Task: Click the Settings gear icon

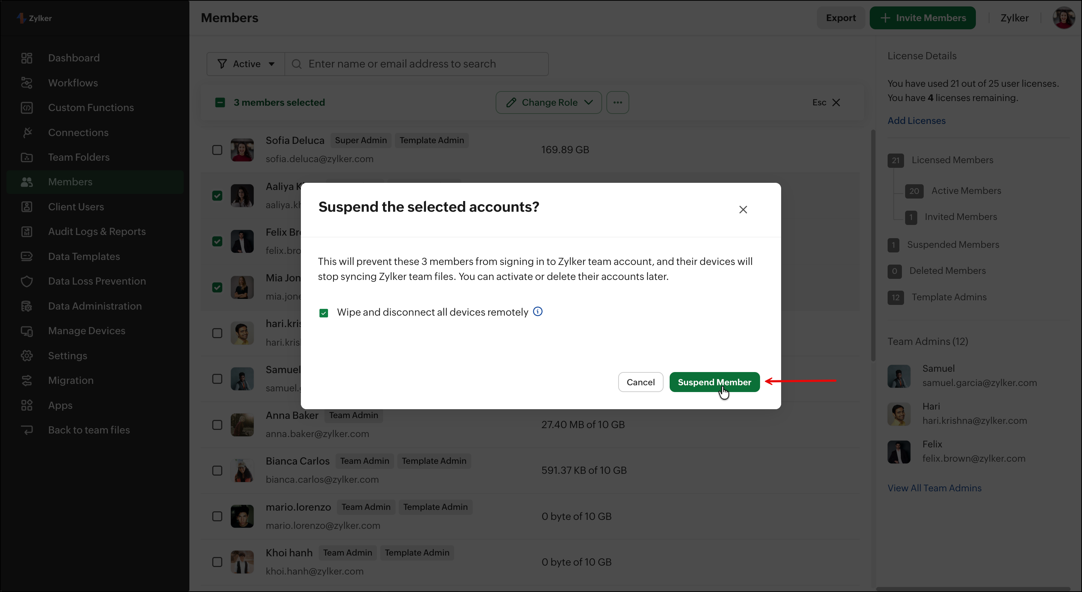Action: click(27, 356)
